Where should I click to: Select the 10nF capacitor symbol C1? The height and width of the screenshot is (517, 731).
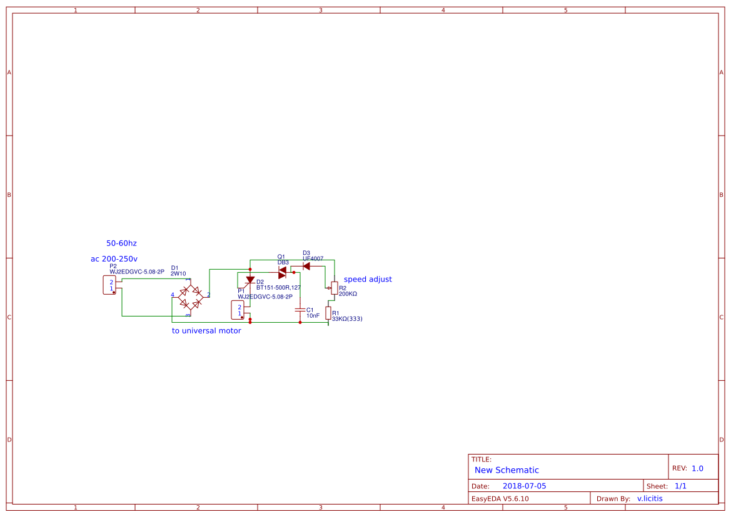pos(300,310)
